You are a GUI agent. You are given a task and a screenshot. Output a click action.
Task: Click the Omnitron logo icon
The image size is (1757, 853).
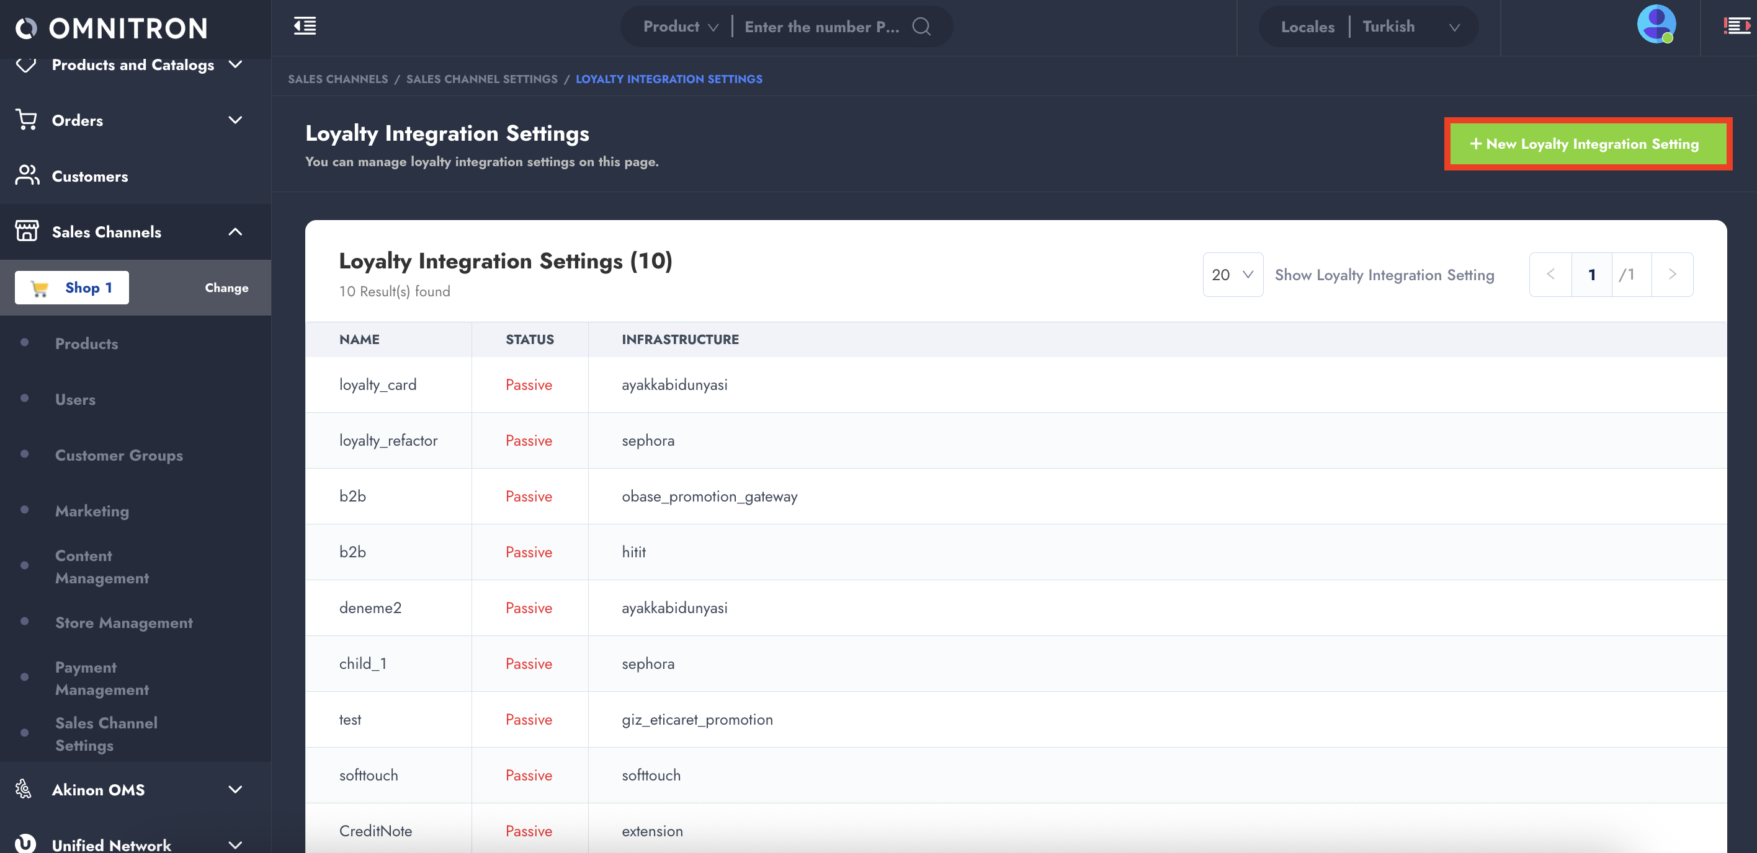(26, 28)
